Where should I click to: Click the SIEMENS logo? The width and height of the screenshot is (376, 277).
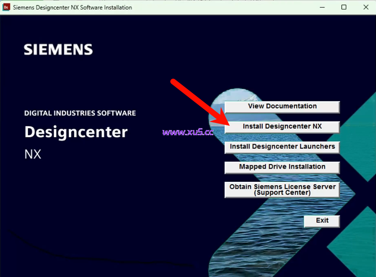[x=58, y=49]
